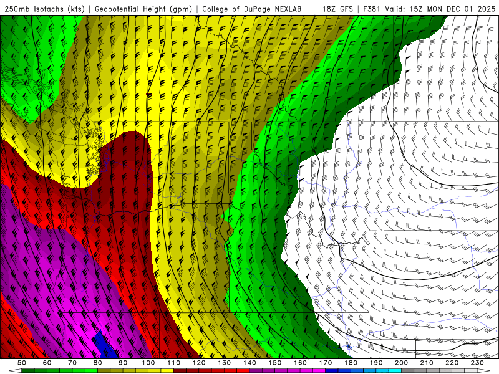The image size is (499, 374).
Task: Click the "F381" forecast hour text
Action: pos(372,9)
